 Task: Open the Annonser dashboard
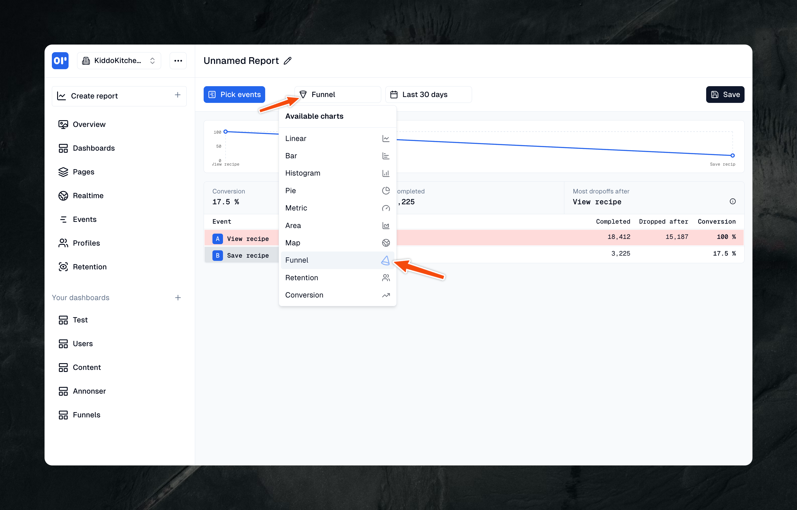(89, 391)
